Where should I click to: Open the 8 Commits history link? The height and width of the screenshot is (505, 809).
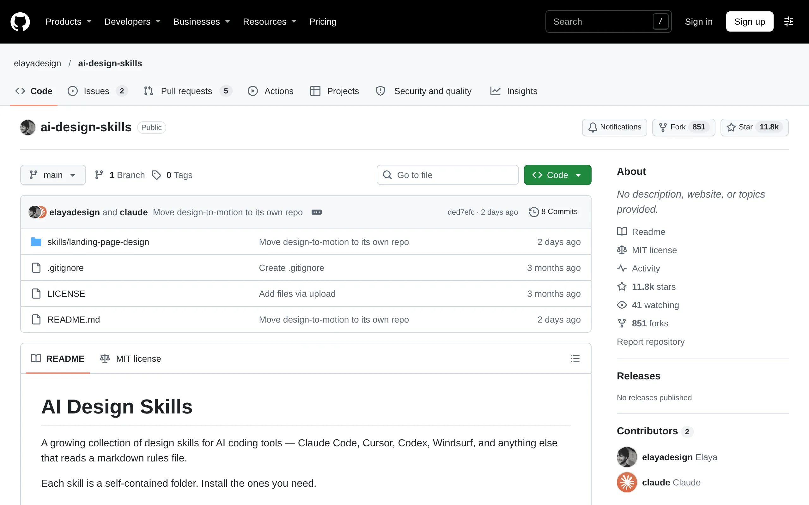(553, 212)
